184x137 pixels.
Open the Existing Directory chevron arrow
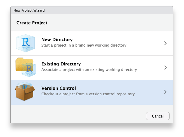(x=165, y=68)
